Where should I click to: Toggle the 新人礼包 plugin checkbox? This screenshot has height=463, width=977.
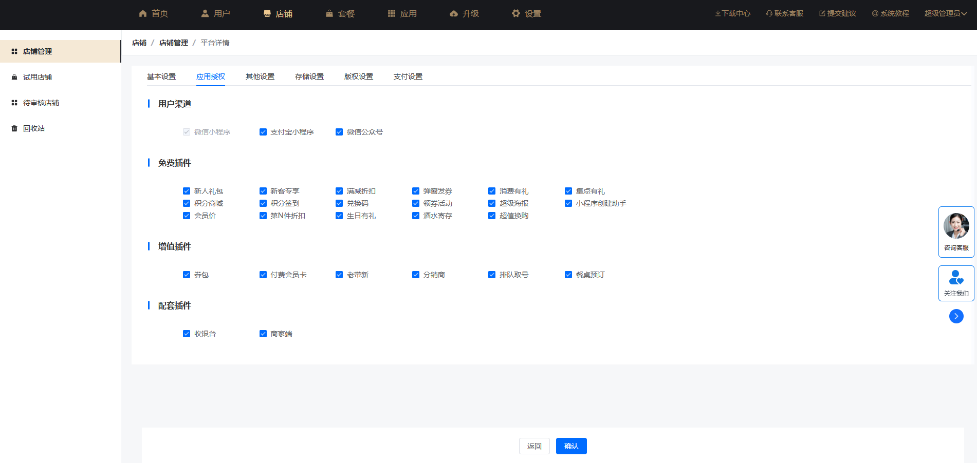coord(187,191)
